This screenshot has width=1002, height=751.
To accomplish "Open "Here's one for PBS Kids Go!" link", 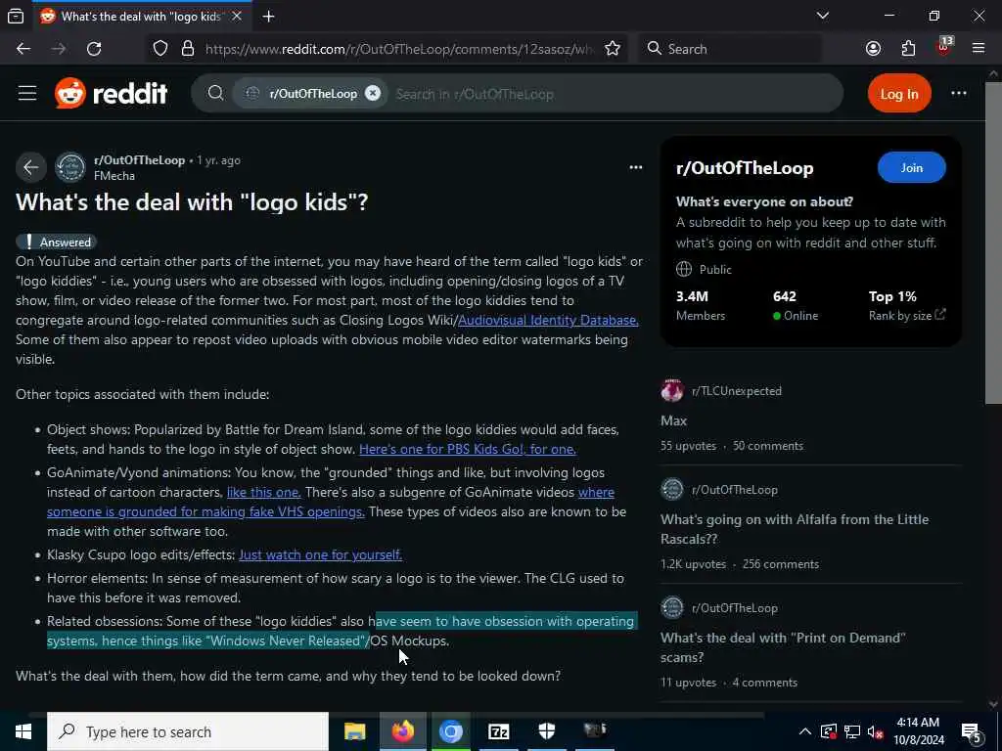I will click(x=468, y=449).
